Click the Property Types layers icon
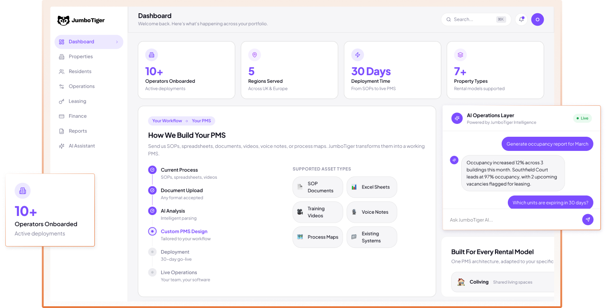608x308 pixels. pyautogui.click(x=460, y=55)
